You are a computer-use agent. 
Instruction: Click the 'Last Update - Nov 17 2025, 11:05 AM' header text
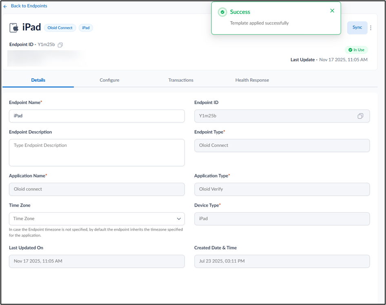point(329,60)
